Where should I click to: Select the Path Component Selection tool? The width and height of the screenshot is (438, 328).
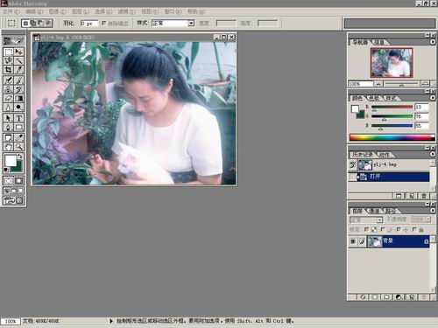8,118
